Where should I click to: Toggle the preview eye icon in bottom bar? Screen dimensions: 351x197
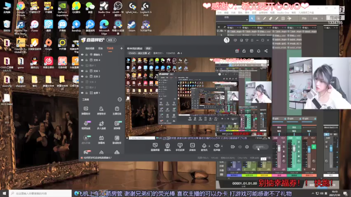point(240,147)
